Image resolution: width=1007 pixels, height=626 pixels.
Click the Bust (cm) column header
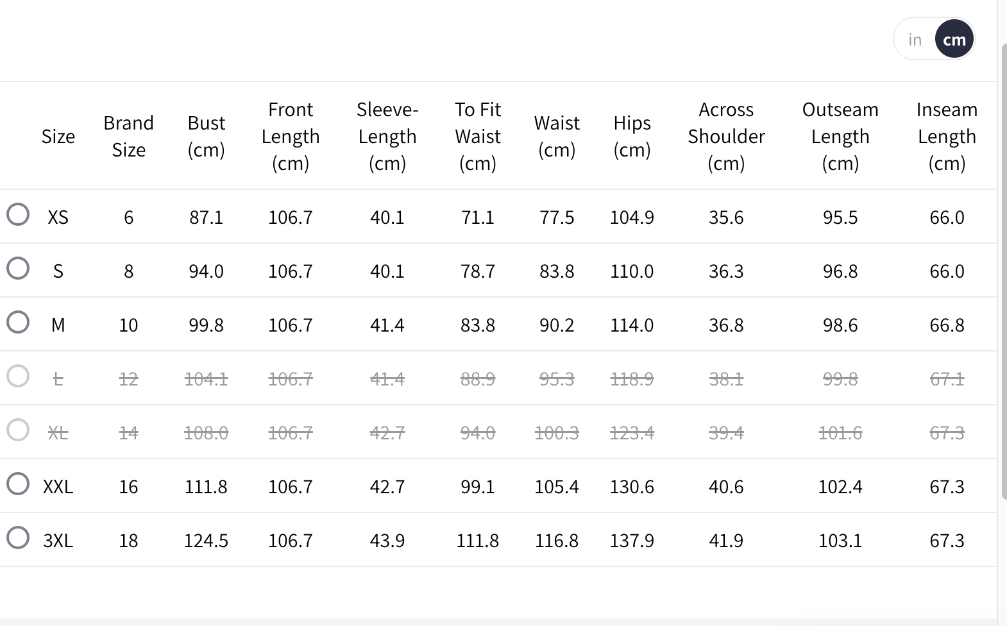click(x=206, y=136)
